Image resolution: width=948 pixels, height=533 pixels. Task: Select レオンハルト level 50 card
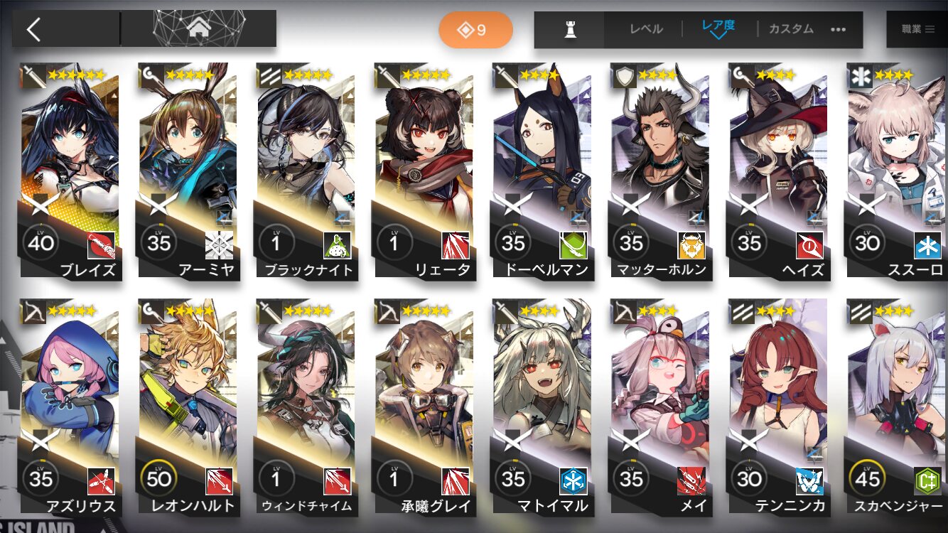coord(188,407)
